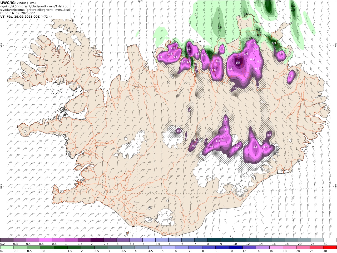Click the white top-row swatch labeled 30
Image resolution: width=337 pixels, height=253 pixels.
pos(330,240)
